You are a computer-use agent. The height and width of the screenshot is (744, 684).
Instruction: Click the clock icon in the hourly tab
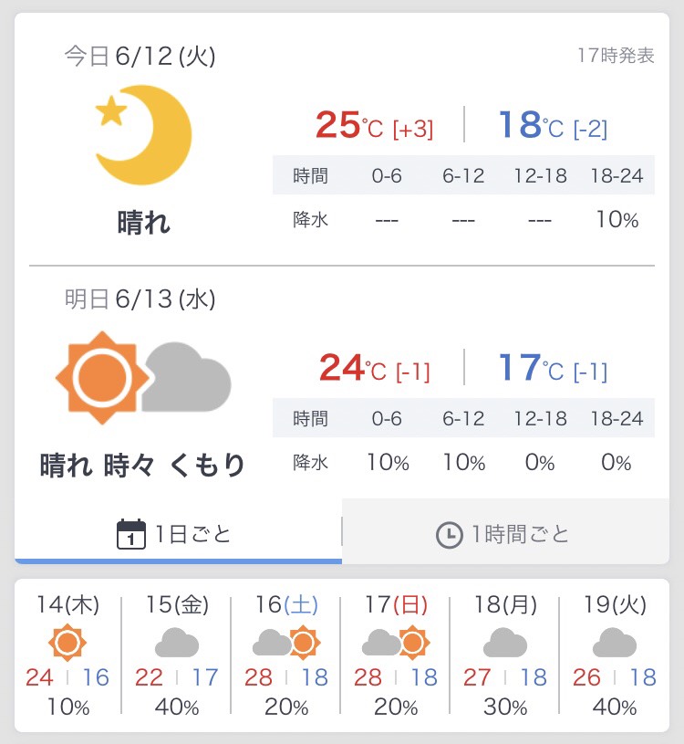point(449,535)
